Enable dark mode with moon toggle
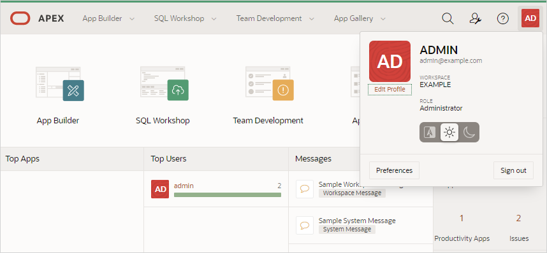This screenshot has width=547, height=253. click(469, 132)
